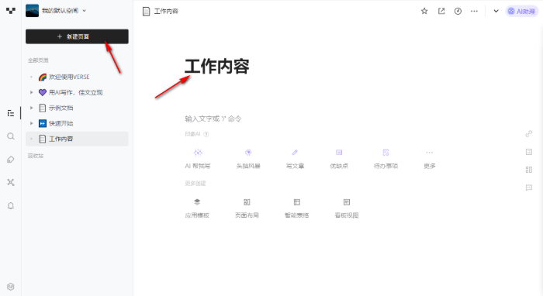Select the 待办事项 to-do icon

[x=386, y=153]
